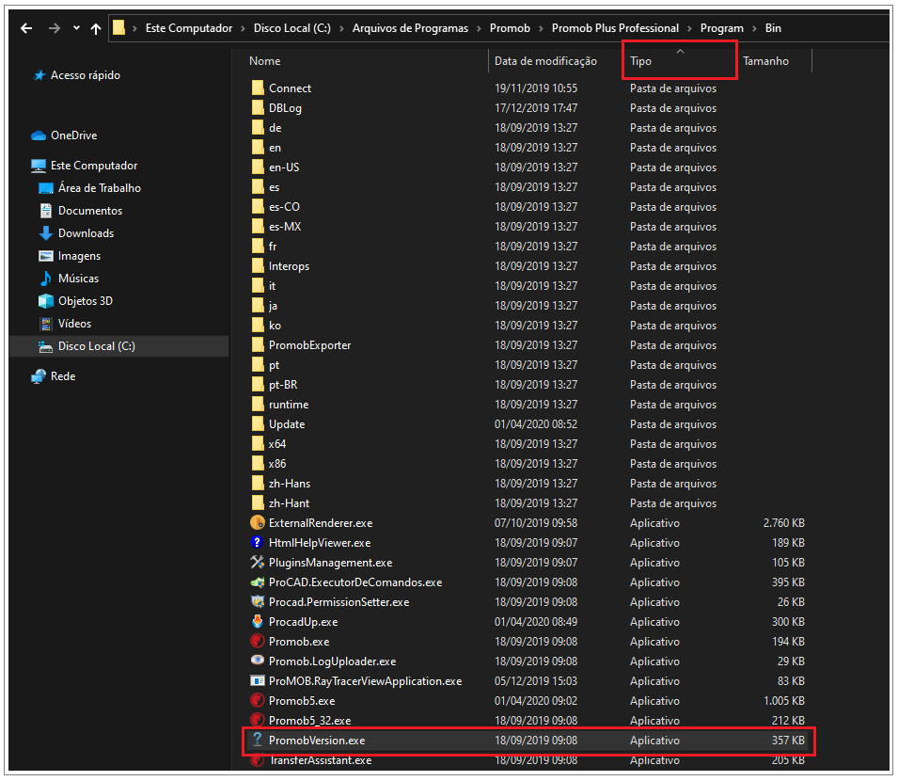Select the Interops folder name
This screenshot has height=781, width=898.
click(289, 266)
